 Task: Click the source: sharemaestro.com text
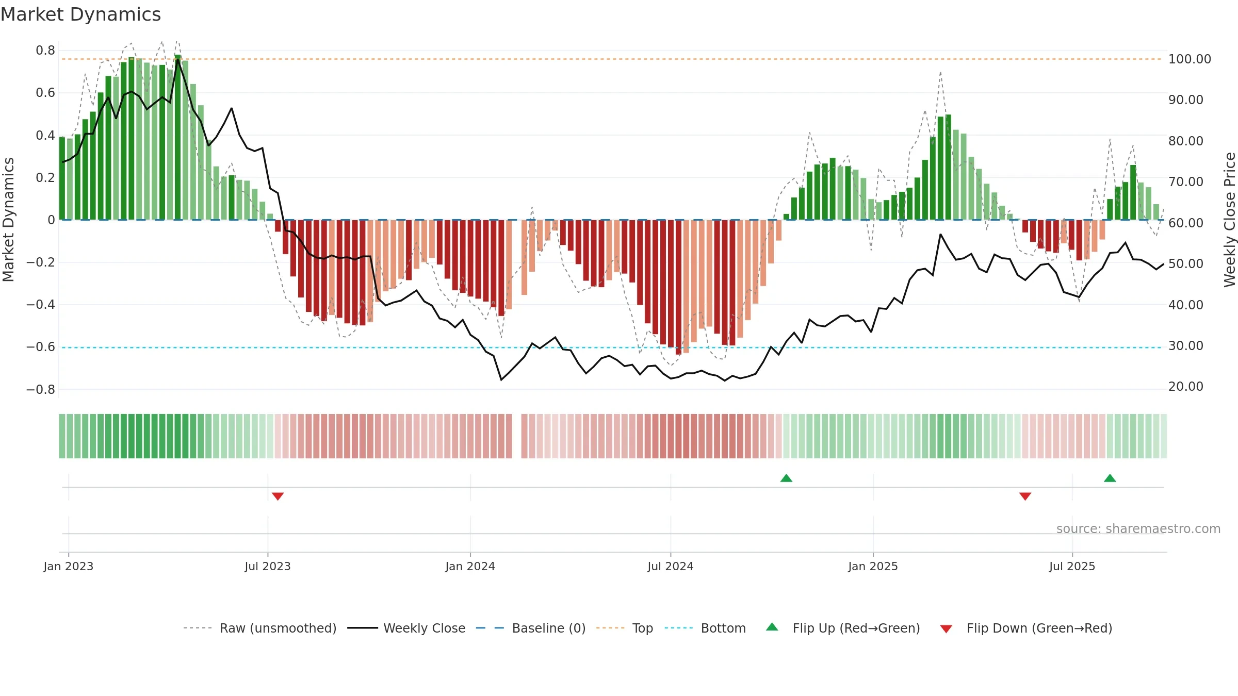pyautogui.click(x=1138, y=528)
